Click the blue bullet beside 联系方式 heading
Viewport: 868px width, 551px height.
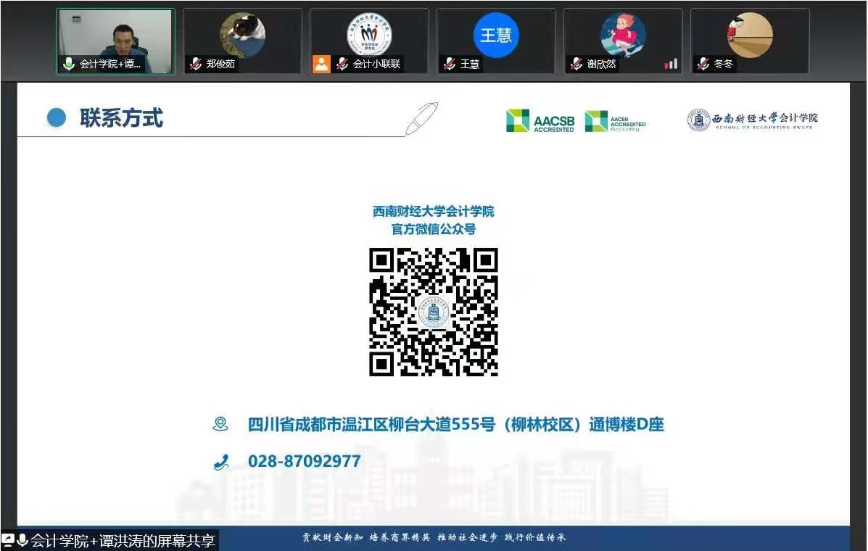(56, 117)
